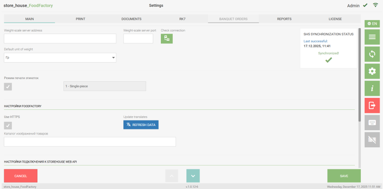Click the Weight-scale server address field
383x189 pixels.
pos(60,39)
